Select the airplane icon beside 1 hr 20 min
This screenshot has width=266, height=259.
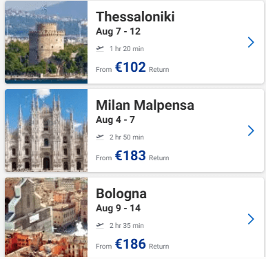tap(100, 48)
